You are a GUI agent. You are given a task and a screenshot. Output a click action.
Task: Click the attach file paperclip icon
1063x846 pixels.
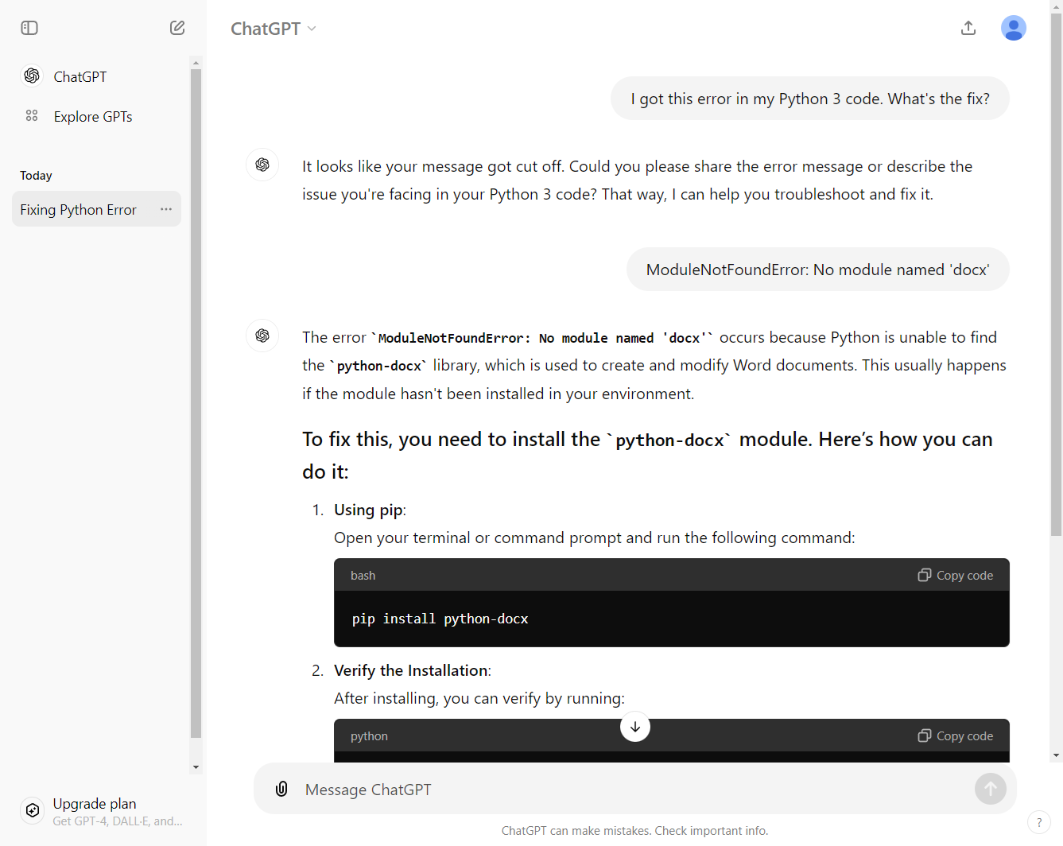pos(281,789)
